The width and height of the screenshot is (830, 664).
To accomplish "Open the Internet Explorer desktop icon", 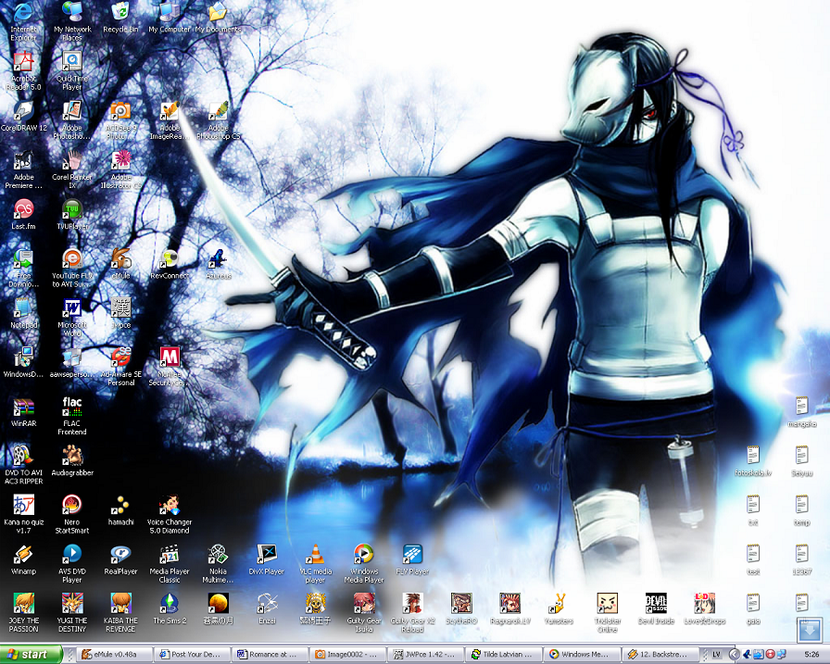I will pos(23,13).
